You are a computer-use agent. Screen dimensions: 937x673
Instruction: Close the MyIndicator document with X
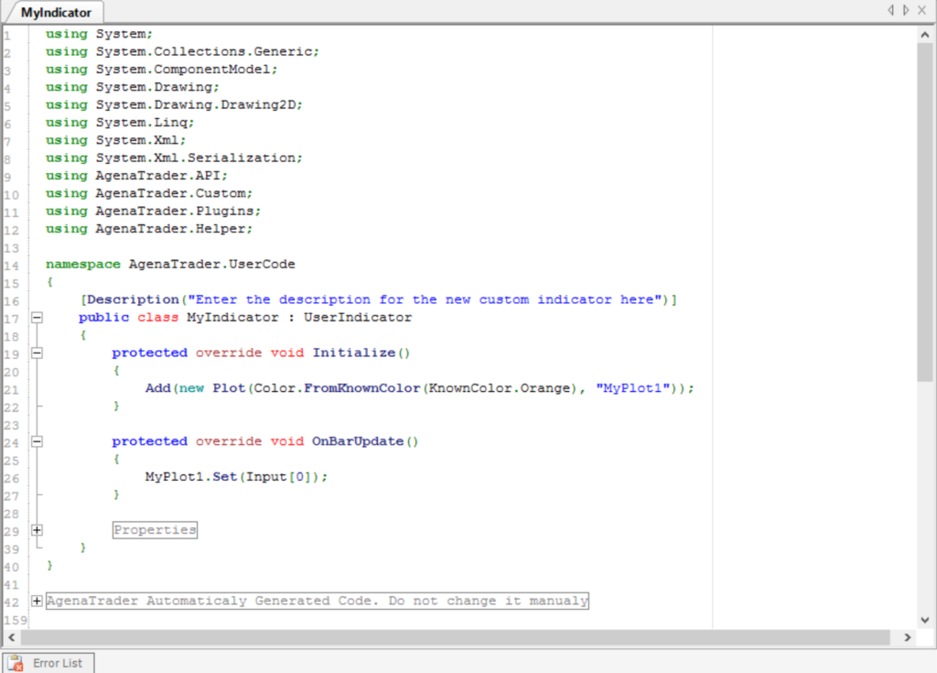(922, 10)
